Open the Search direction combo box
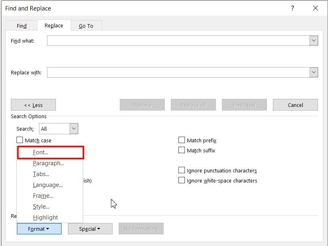This screenshot has width=328, height=246. tap(74, 129)
